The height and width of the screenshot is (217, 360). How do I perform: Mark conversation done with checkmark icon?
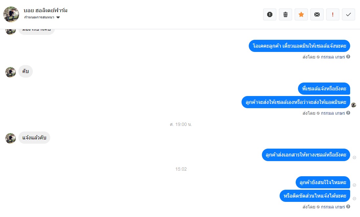(348, 14)
